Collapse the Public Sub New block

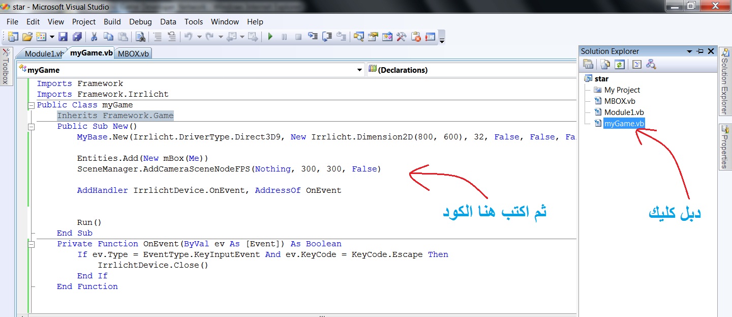point(31,127)
